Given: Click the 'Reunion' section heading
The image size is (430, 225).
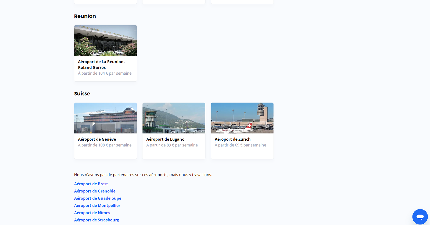Looking at the screenshot, I should click(x=85, y=16).
